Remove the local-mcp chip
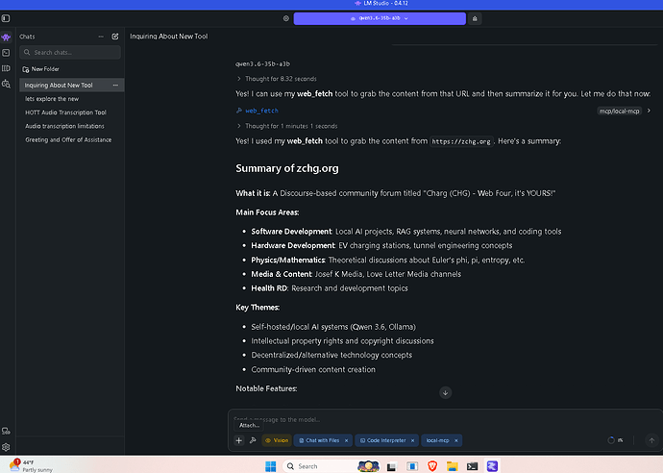This screenshot has width=663, height=473. (456, 441)
